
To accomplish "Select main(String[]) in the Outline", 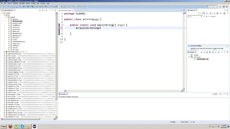I will [x=202, y=59].
